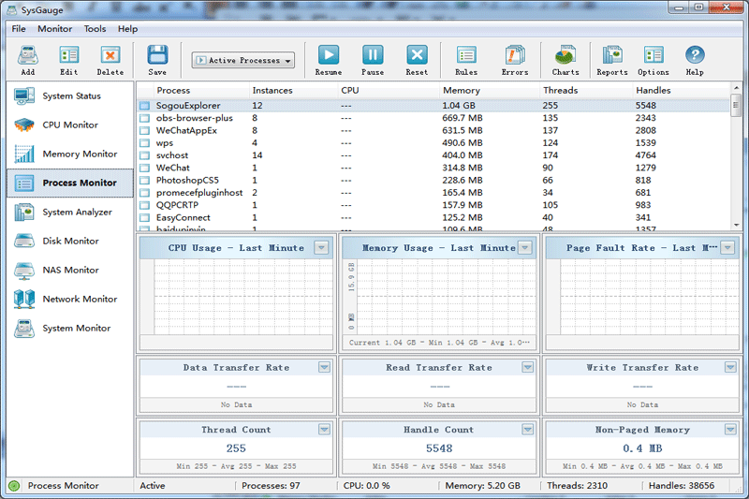Click the Reset toolbar icon

click(x=417, y=56)
